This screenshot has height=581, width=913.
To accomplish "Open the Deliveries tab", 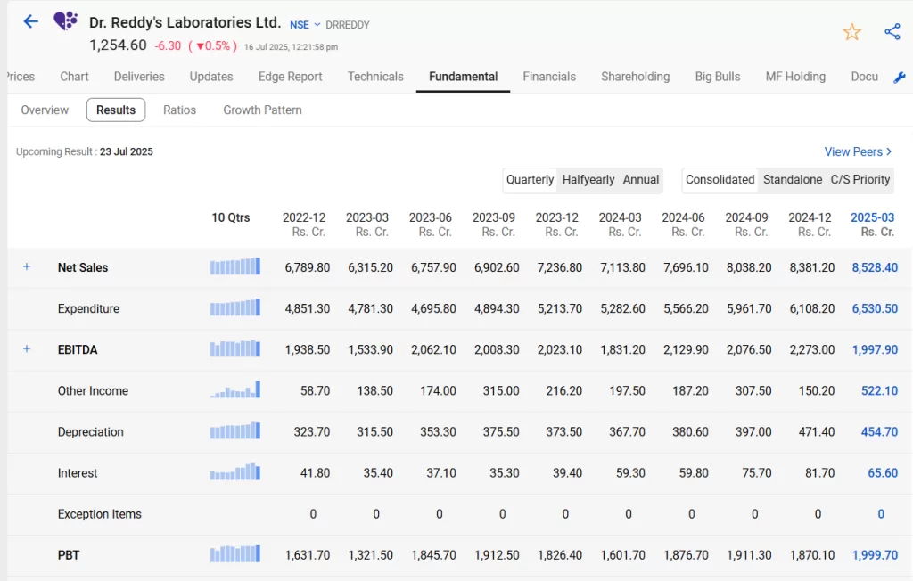I will pyautogui.click(x=139, y=77).
